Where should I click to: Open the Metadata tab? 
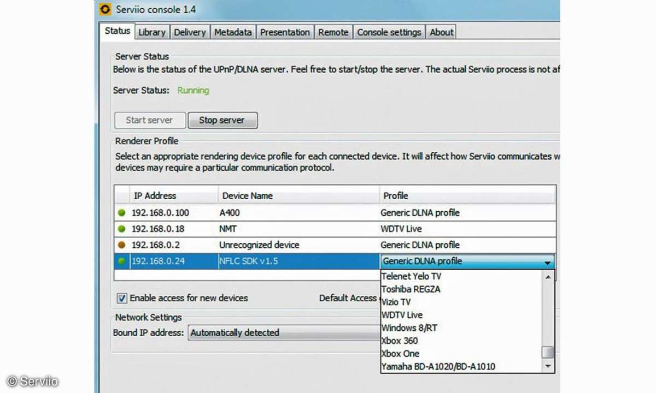[x=233, y=32]
